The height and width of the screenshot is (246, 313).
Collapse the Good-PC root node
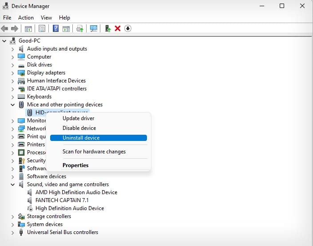4,41
